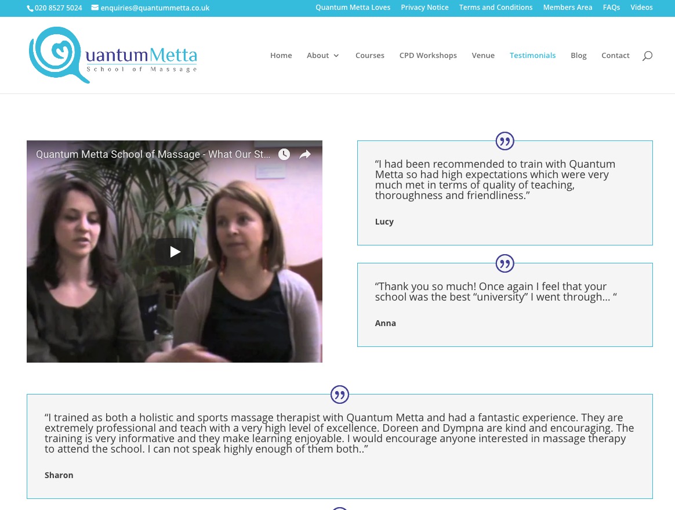Screen dimensions: 675x510
Task: Open the FAQs link
Action: coord(611,8)
